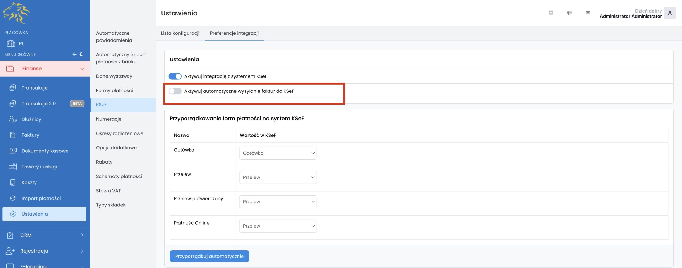Switch to Lista konfiguracji tab

[180, 33]
